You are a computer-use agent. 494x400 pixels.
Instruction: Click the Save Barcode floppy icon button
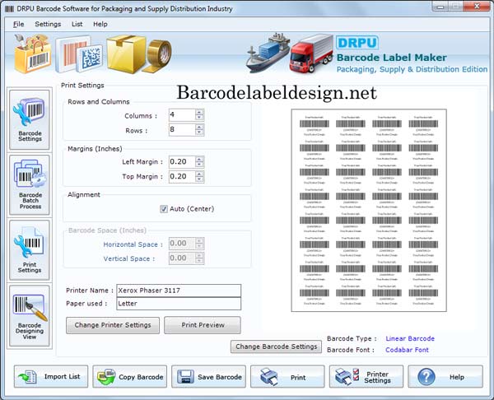click(x=208, y=376)
